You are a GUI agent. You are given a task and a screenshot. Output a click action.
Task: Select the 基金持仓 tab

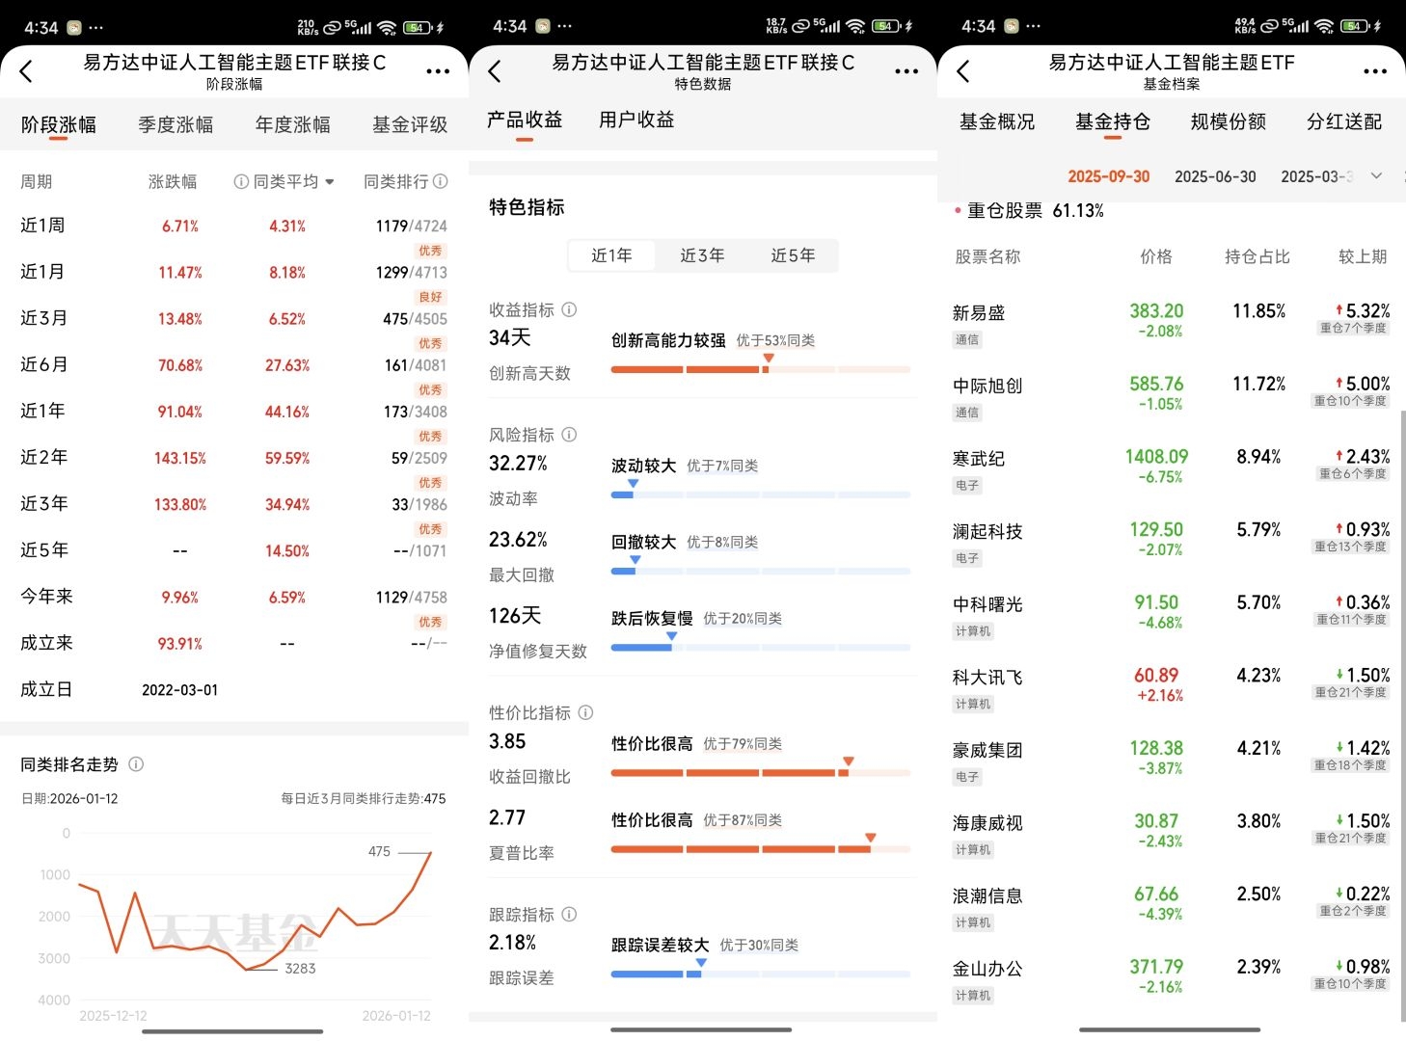(x=1113, y=121)
